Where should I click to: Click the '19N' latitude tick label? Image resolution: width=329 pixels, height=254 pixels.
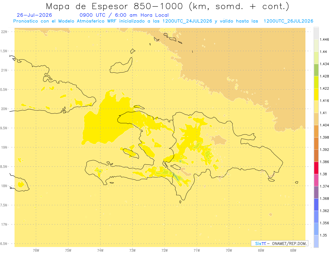(5, 147)
